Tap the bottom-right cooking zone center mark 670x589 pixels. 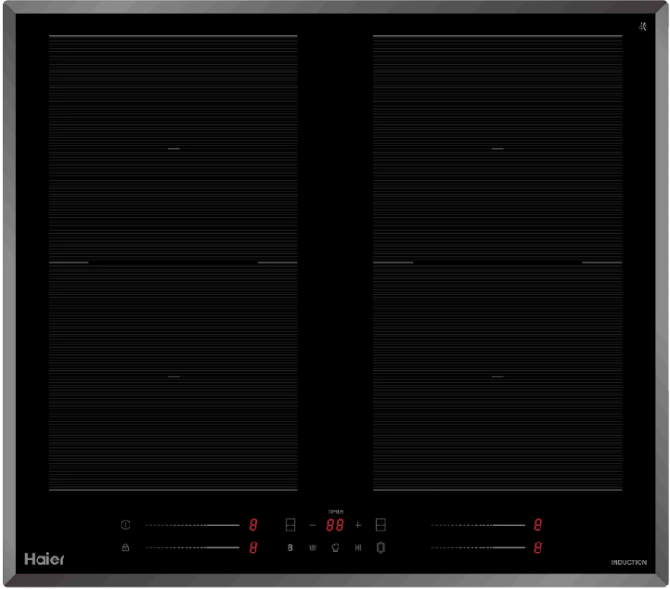click(x=498, y=377)
